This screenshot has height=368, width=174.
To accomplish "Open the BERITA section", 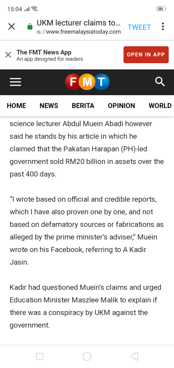I will (83, 106).
